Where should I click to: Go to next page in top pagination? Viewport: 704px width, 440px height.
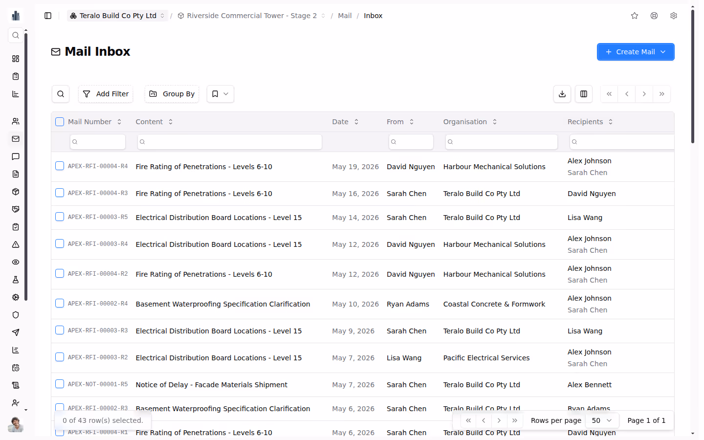coord(644,94)
